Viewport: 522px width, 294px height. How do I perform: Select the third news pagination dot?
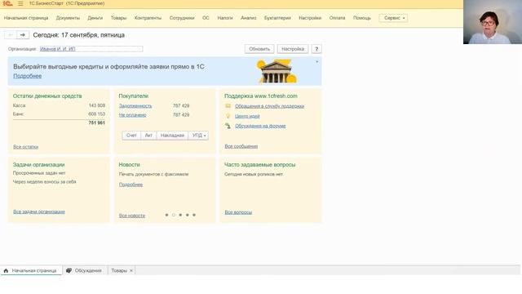pyautogui.click(x=180, y=215)
